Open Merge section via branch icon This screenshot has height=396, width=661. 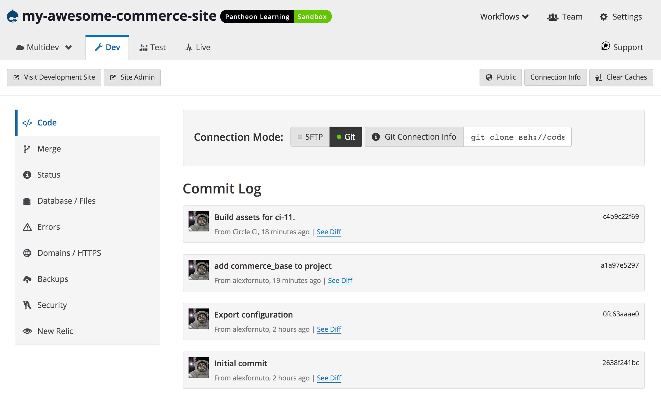[27, 149]
